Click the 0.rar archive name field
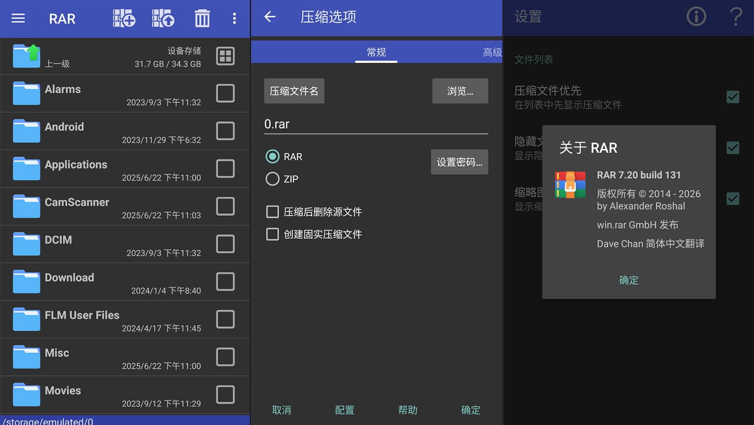The image size is (754, 425). (375, 124)
